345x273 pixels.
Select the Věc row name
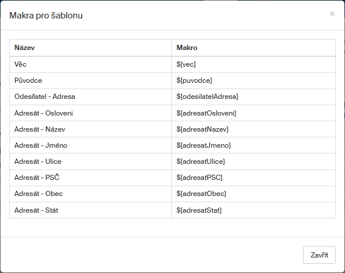pyautogui.click(x=21, y=64)
